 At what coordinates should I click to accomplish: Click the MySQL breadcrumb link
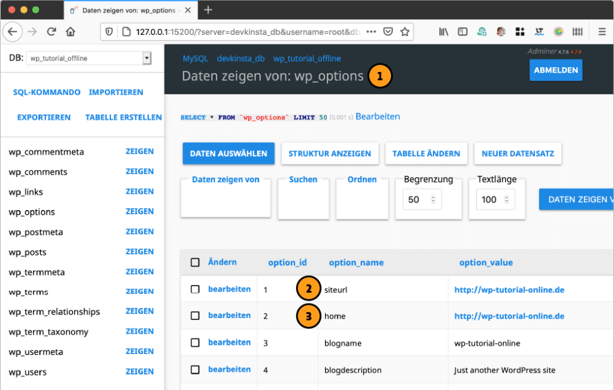(195, 58)
